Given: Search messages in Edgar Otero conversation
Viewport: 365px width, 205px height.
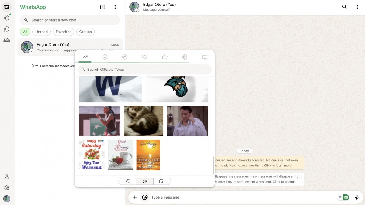Looking at the screenshot, I should point(345,7).
